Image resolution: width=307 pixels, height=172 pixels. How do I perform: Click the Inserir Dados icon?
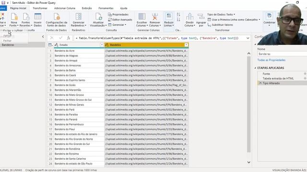(37, 17)
